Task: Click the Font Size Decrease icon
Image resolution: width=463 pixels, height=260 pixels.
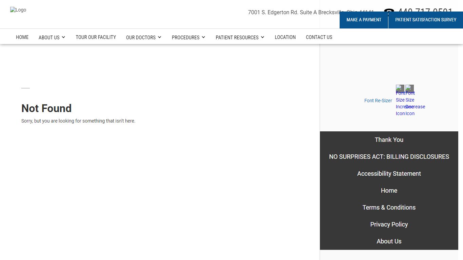Action: (x=409, y=89)
